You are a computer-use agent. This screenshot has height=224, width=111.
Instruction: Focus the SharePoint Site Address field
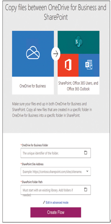[x=55, y=171]
